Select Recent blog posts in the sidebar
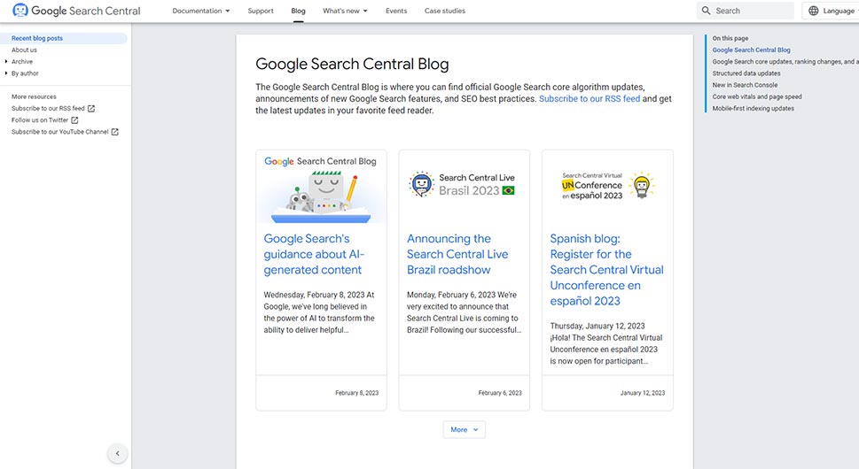The image size is (859, 469). tap(64, 38)
